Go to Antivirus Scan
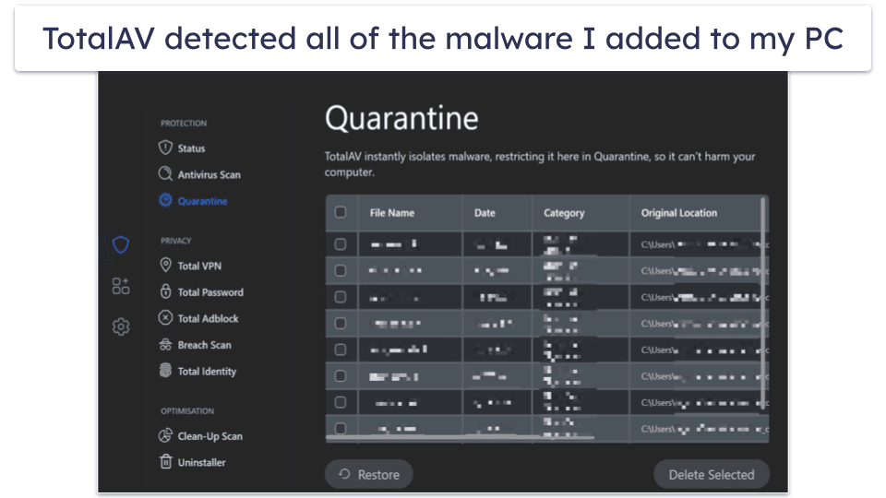 pos(210,175)
